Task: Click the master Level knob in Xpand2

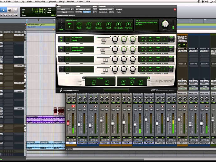Action: tap(165, 24)
